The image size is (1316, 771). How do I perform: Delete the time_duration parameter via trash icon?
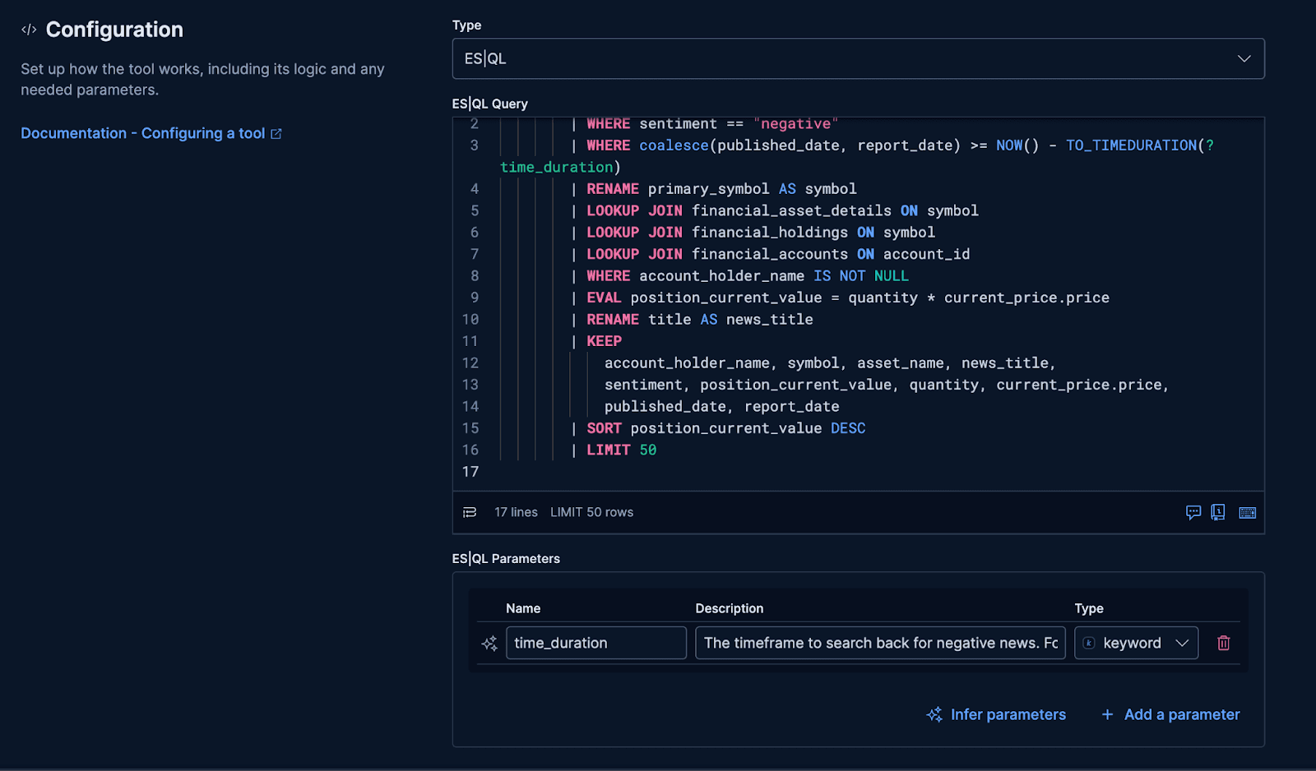pyautogui.click(x=1223, y=643)
